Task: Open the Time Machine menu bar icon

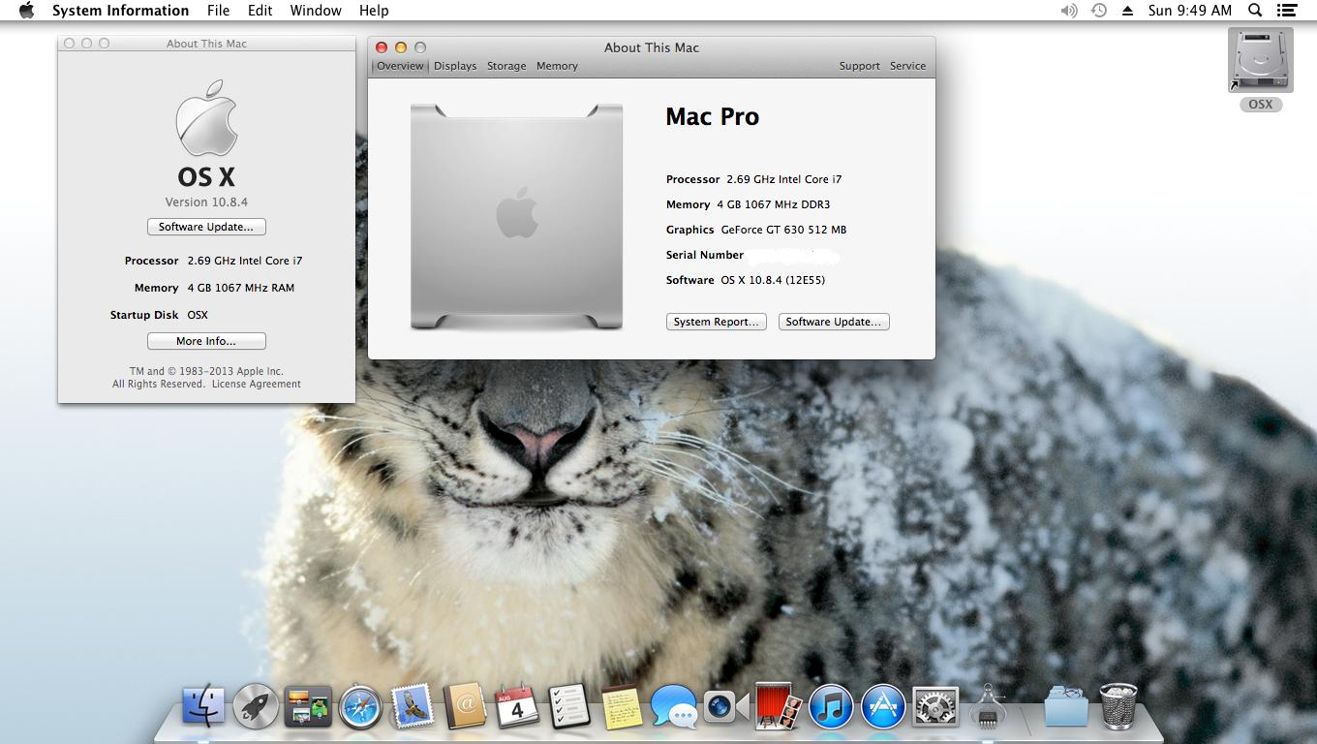Action: coord(1099,11)
